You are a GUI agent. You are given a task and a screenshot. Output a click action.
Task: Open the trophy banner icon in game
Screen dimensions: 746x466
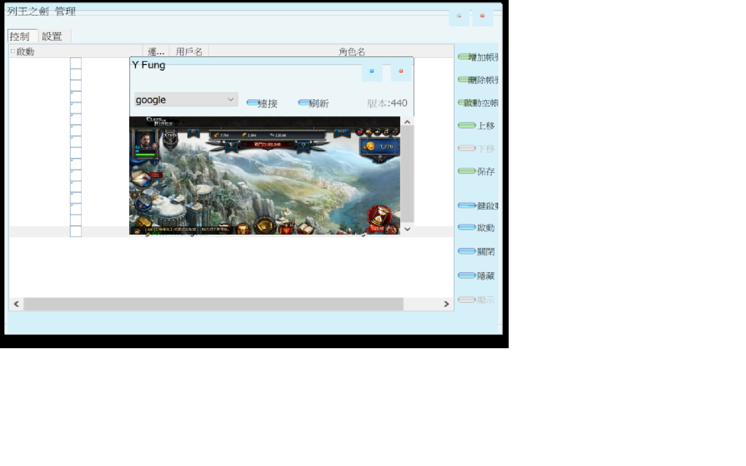[x=231, y=147]
